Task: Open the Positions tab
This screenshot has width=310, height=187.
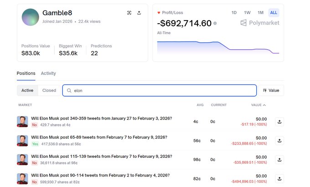Action: click(x=26, y=73)
